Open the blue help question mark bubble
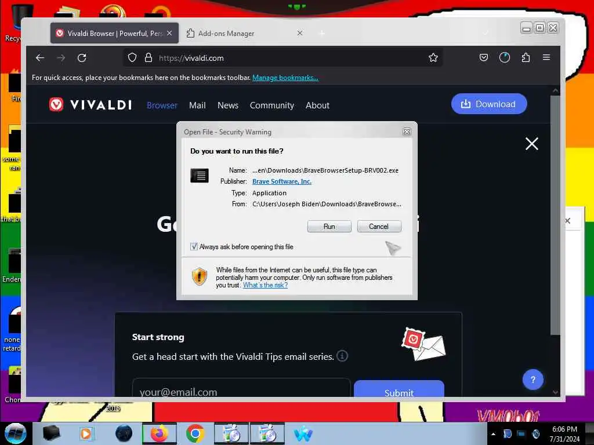This screenshot has height=445, width=594. pyautogui.click(x=533, y=379)
